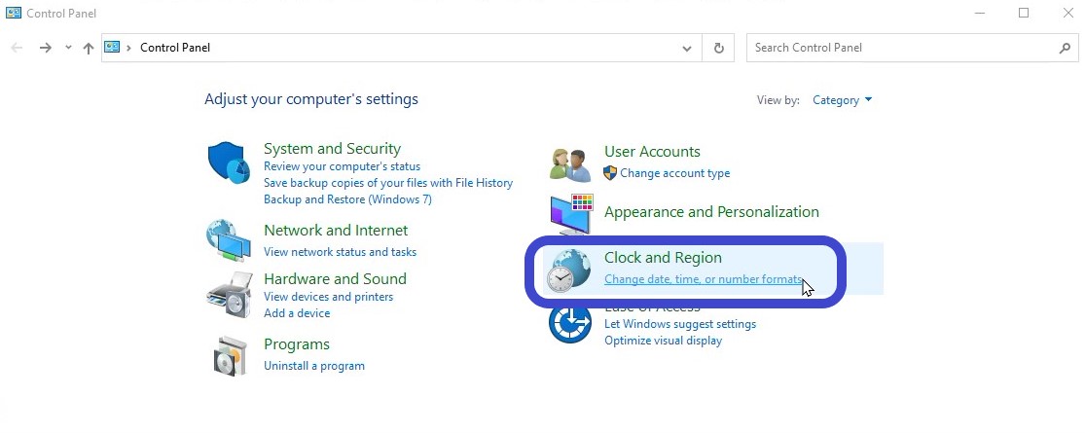Image resolution: width=1085 pixels, height=433 pixels.
Task: Open View by Category dropdown
Action: (842, 100)
